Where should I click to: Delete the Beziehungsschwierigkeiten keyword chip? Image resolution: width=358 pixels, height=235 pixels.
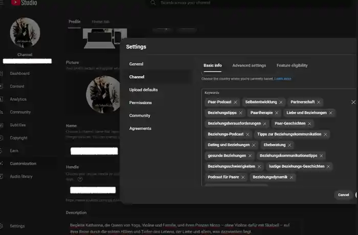click(259, 167)
